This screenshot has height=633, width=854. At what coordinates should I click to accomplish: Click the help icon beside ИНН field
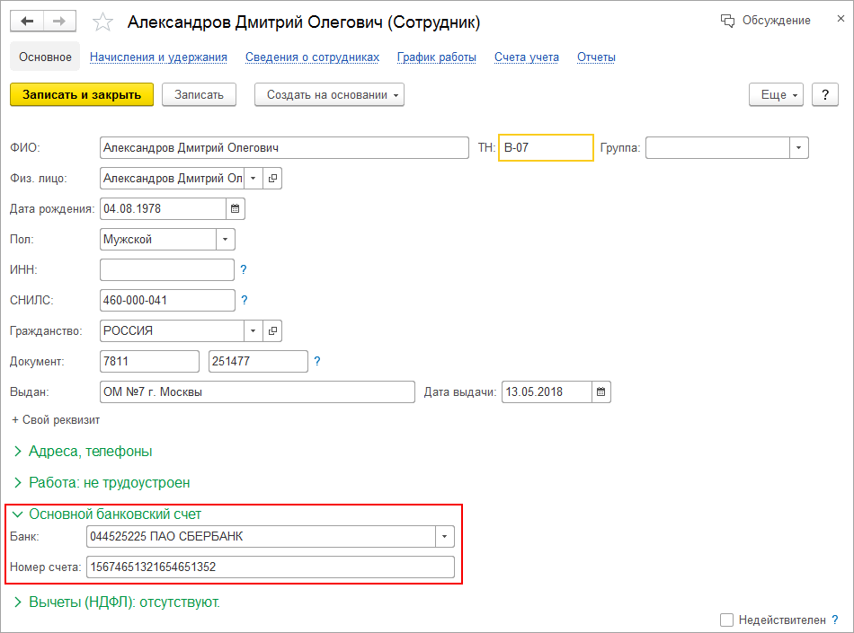[x=243, y=270]
